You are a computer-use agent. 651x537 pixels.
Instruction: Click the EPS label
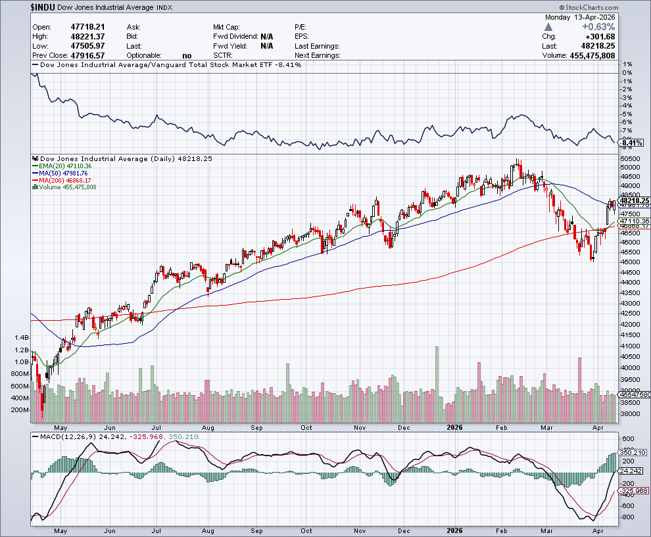coord(301,37)
